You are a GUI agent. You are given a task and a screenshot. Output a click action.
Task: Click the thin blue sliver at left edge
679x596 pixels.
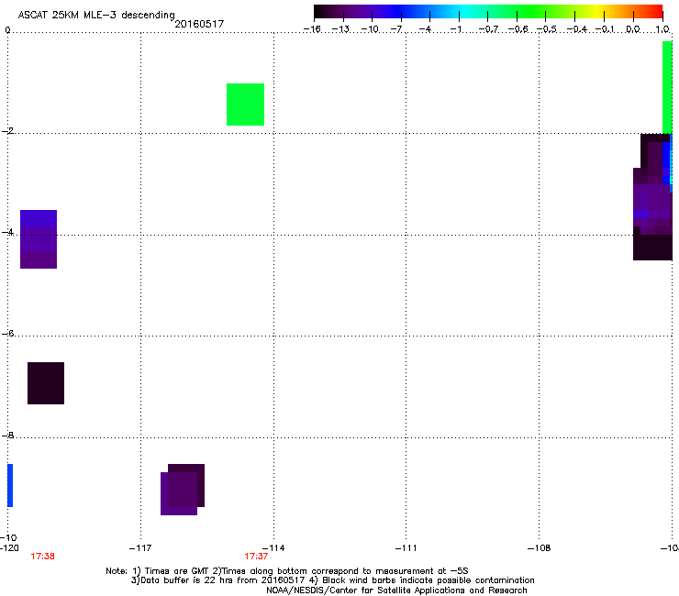click(10, 485)
